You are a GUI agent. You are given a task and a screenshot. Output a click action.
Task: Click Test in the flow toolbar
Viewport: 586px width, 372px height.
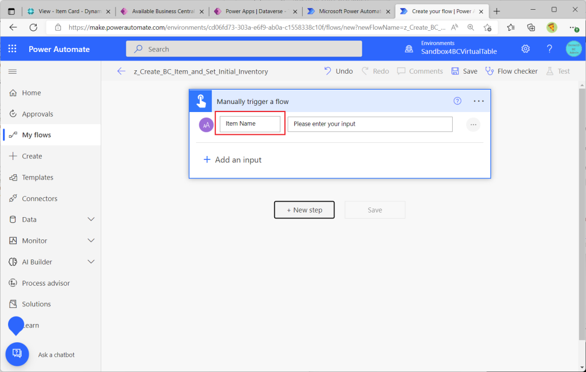tap(558, 71)
